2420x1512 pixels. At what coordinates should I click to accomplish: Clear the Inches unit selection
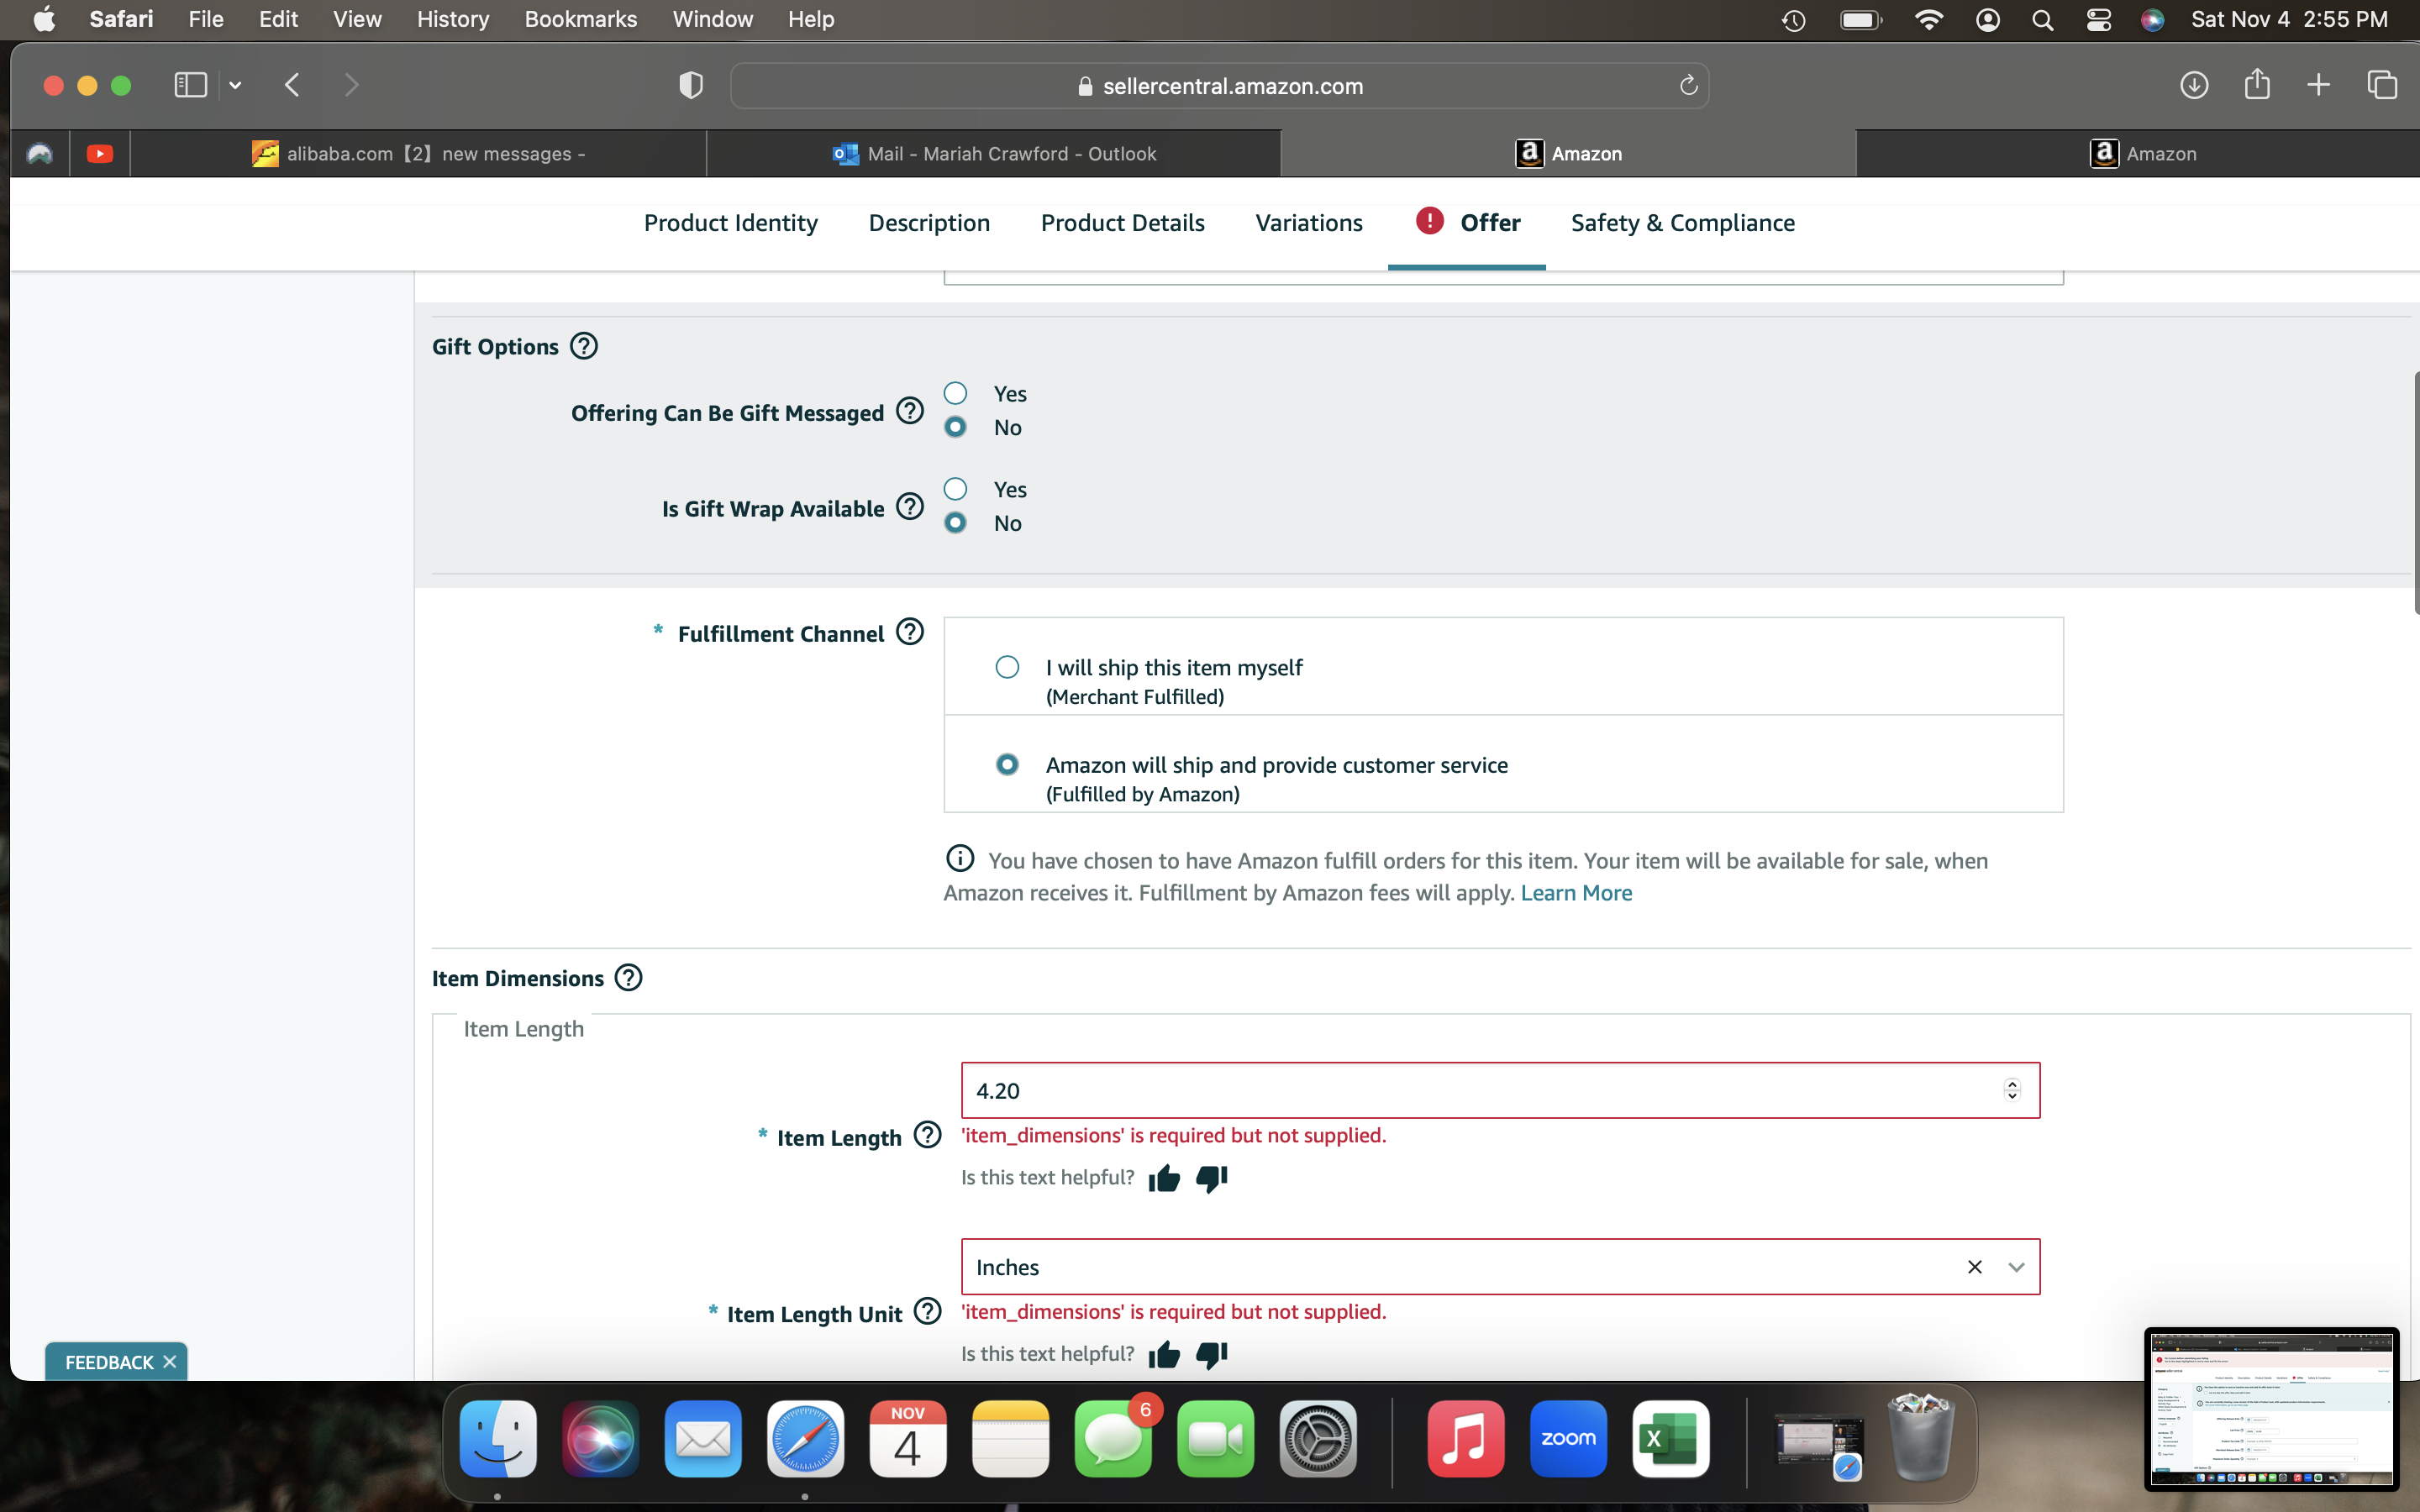(1974, 1267)
